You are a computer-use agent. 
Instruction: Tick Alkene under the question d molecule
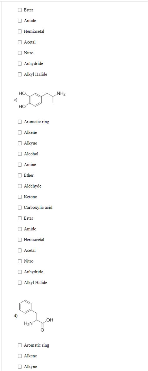(20, 356)
